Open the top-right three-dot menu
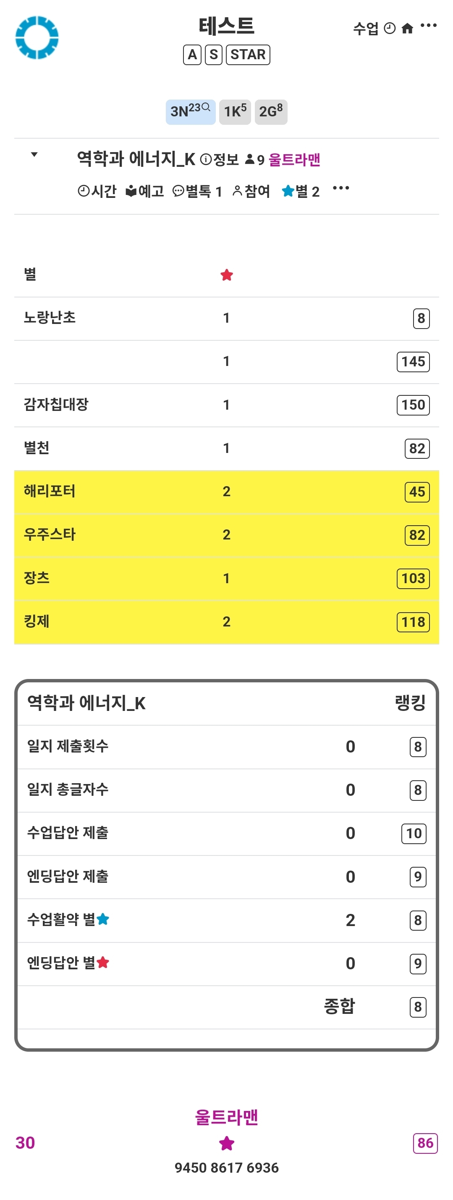 428,26
